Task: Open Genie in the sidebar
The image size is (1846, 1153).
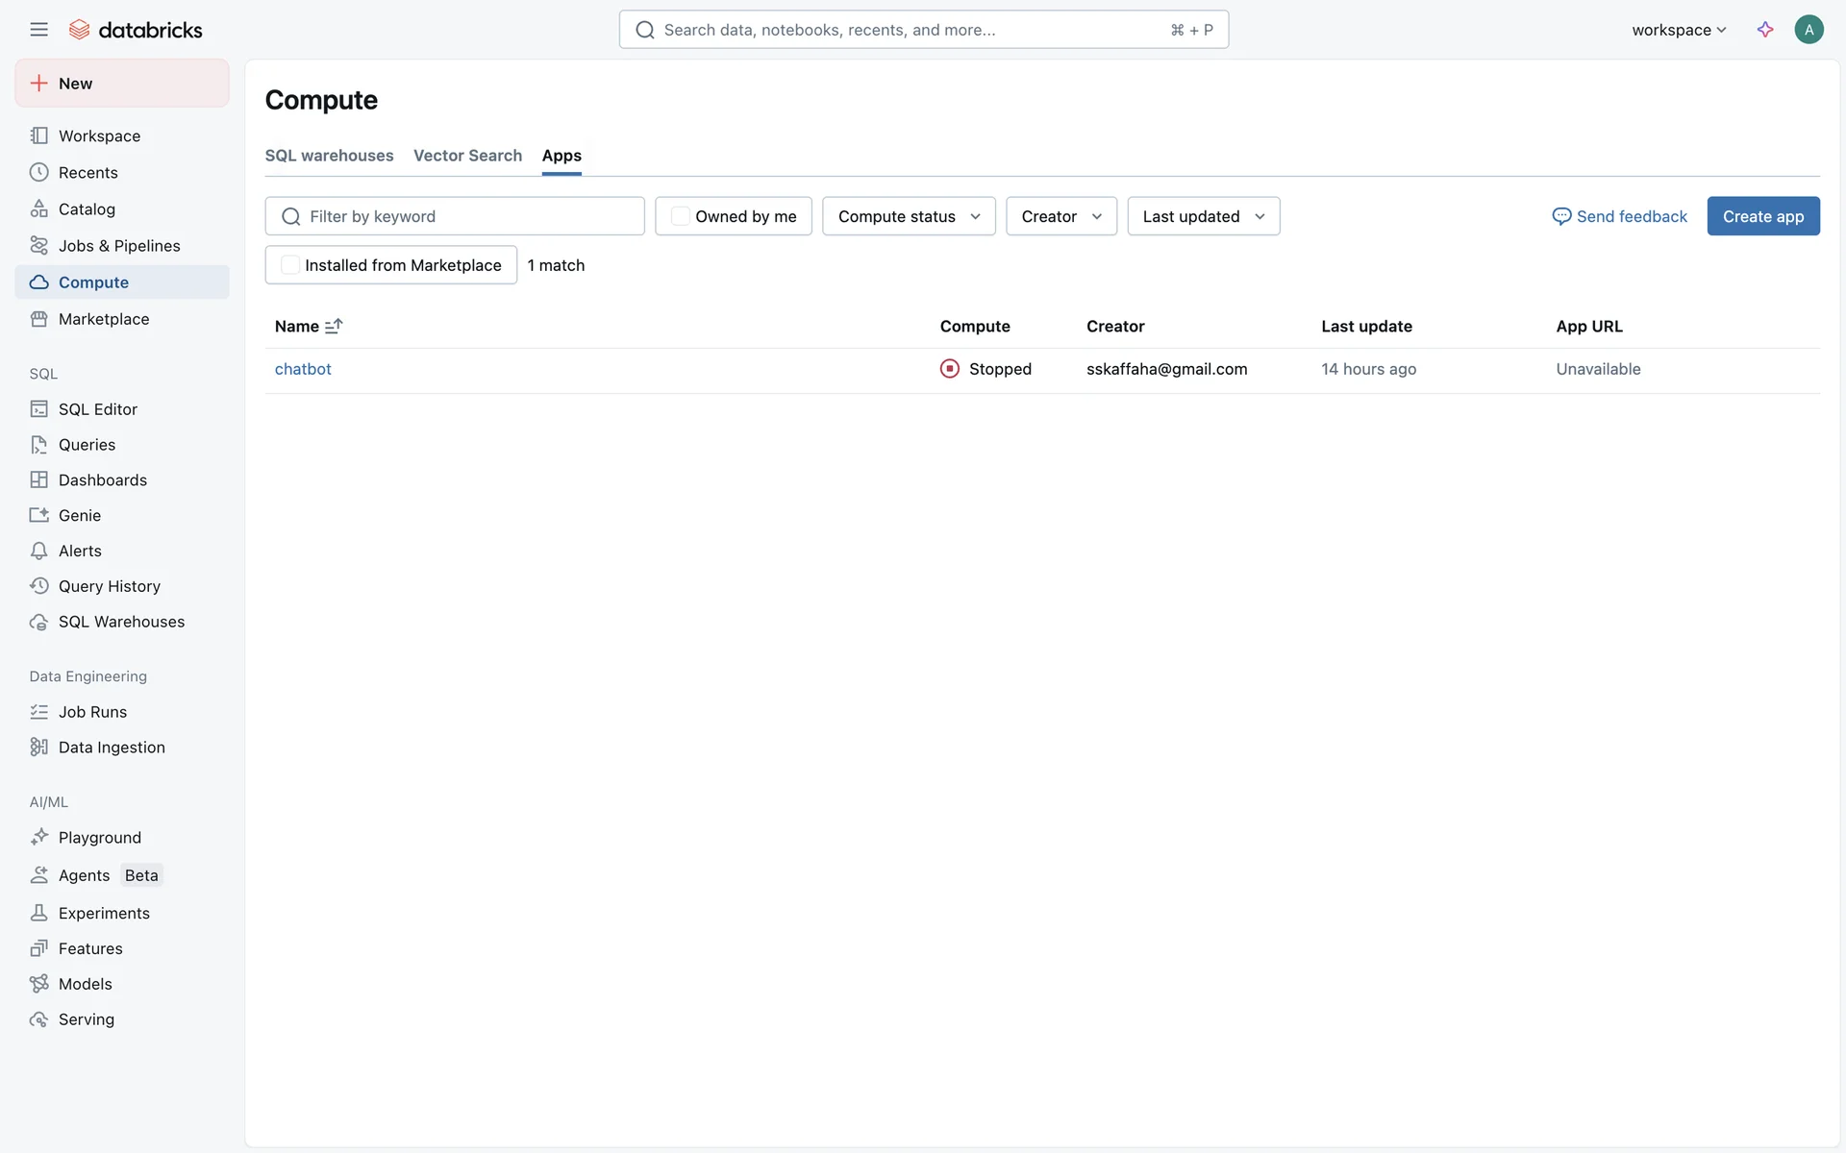Action: 79,516
